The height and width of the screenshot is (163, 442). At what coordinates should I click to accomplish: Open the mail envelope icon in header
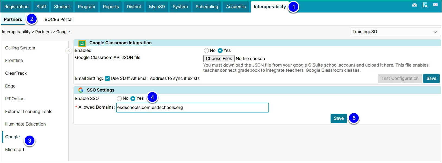[435, 5]
